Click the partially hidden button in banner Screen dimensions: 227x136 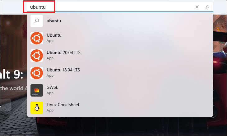(6, 105)
